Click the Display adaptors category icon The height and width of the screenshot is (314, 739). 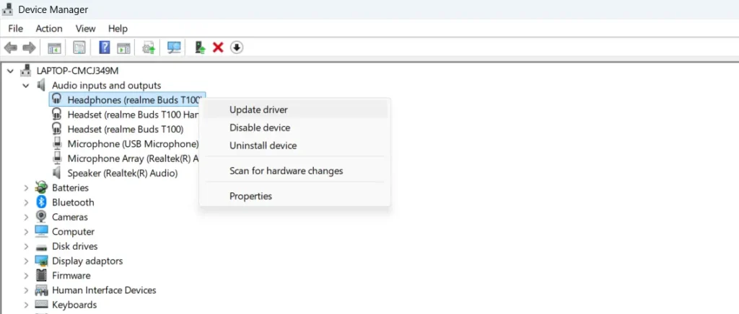[x=41, y=261]
